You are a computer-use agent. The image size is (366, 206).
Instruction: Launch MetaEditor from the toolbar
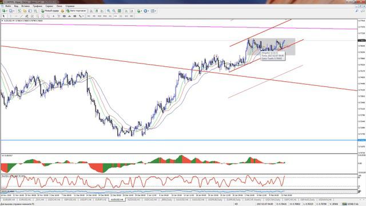pyautogui.click(x=62, y=11)
